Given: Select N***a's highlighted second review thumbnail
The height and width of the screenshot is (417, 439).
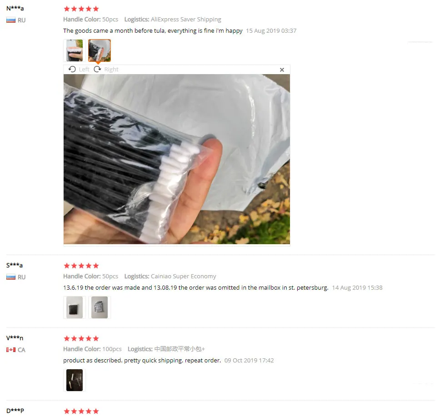Looking at the screenshot, I should (x=100, y=50).
